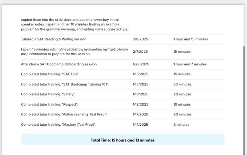Select the "SAT Tips" tutor training entry
The image size is (247, 155).
(50, 74)
